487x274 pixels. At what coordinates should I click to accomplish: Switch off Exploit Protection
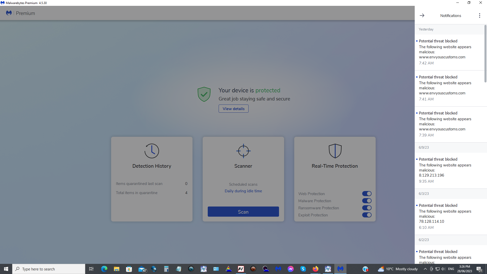click(367, 215)
